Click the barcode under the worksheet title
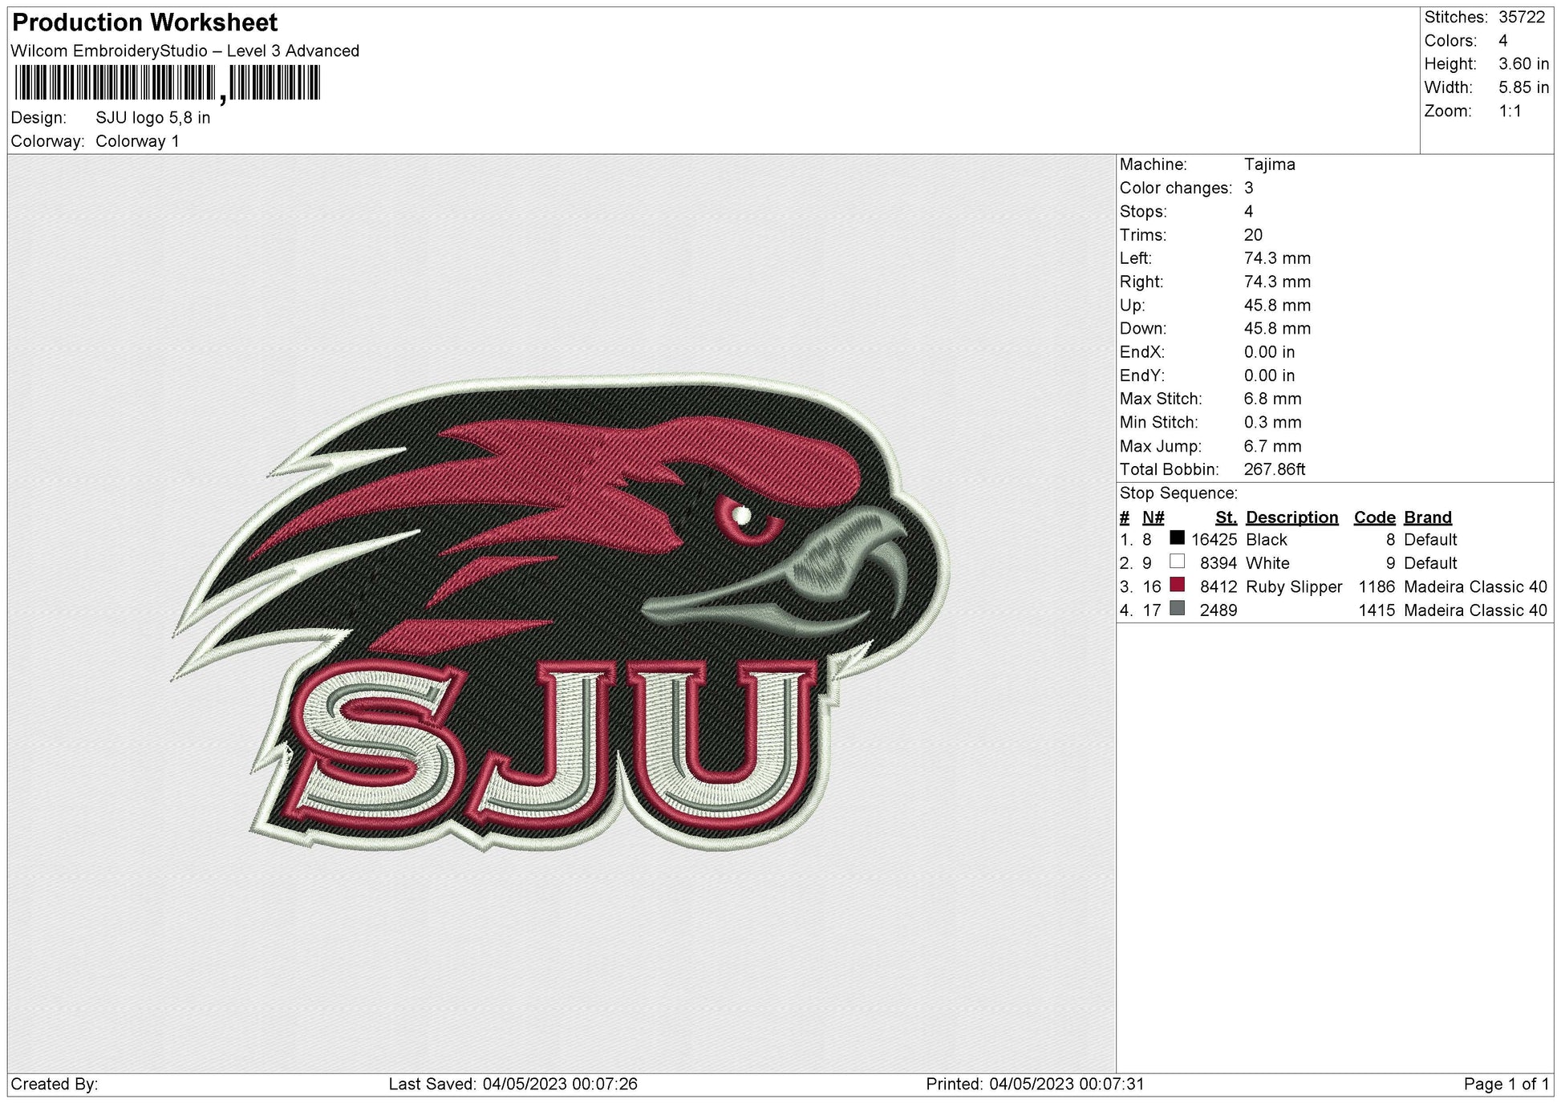Screen dimensions: 1561x1103 (x=167, y=83)
